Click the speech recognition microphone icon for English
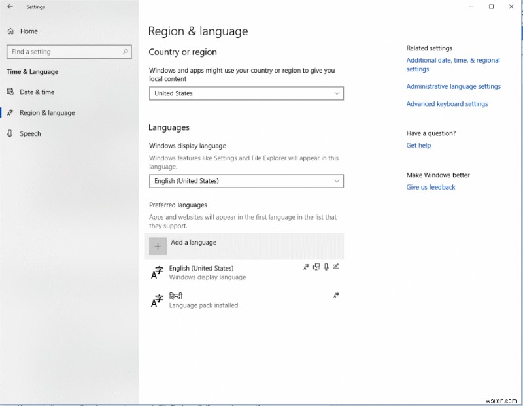 326,267
